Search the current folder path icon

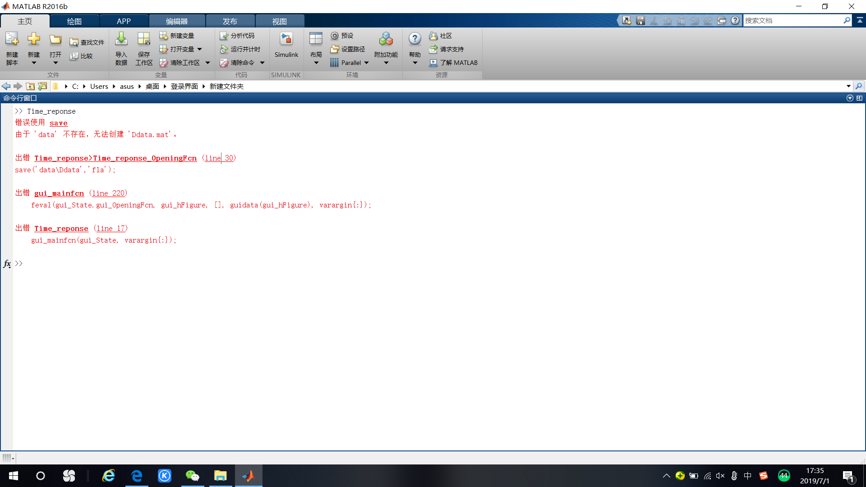(859, 86)
